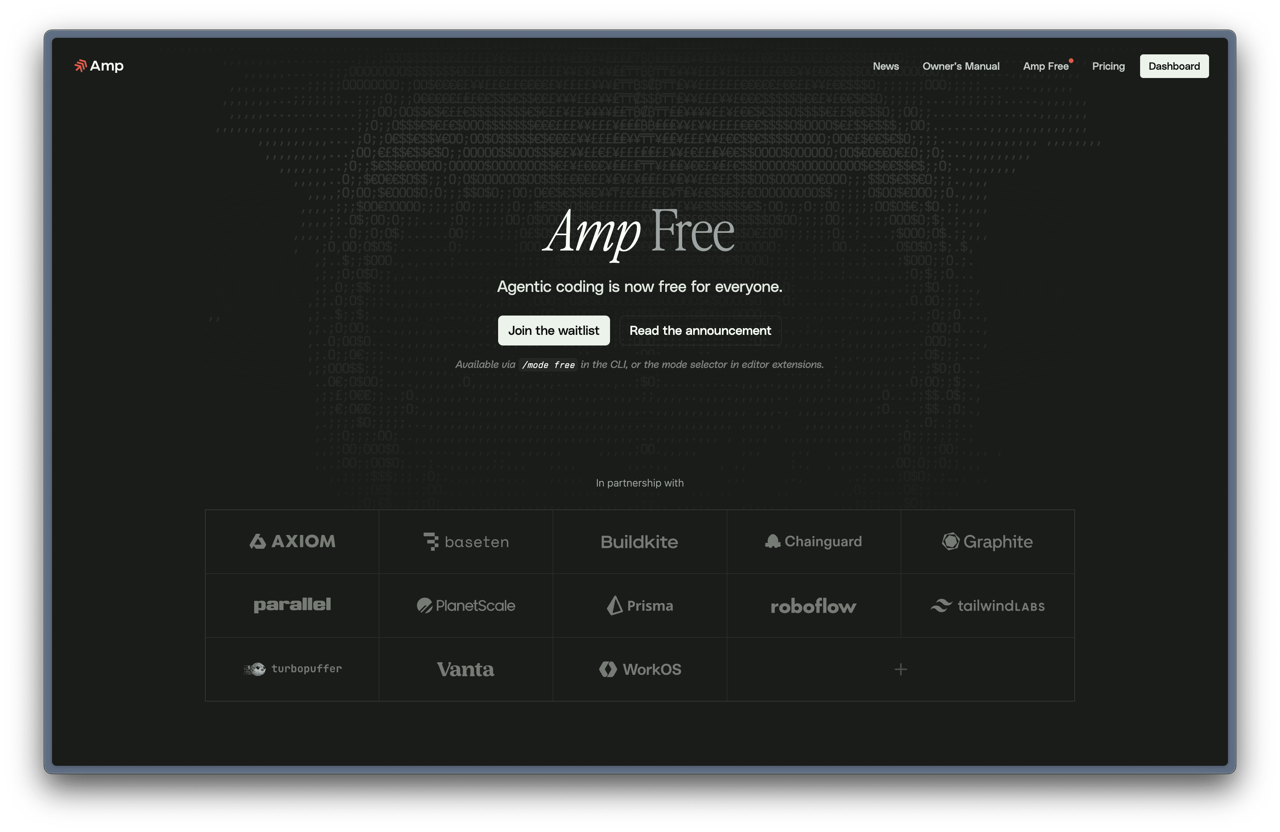
Task: Click Join the waitlist button
Action: click(x=553, y=331)
